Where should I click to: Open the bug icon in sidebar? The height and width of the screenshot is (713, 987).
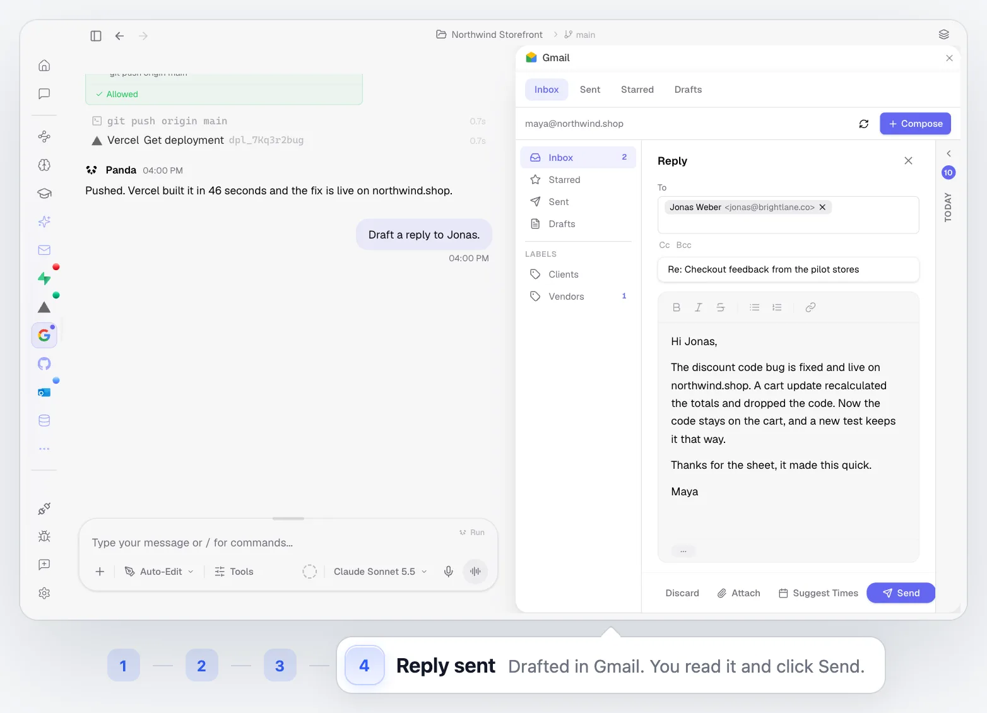point(44,536)
